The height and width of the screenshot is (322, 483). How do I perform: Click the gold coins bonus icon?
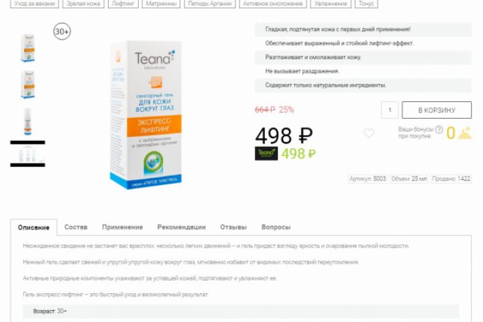464,133
